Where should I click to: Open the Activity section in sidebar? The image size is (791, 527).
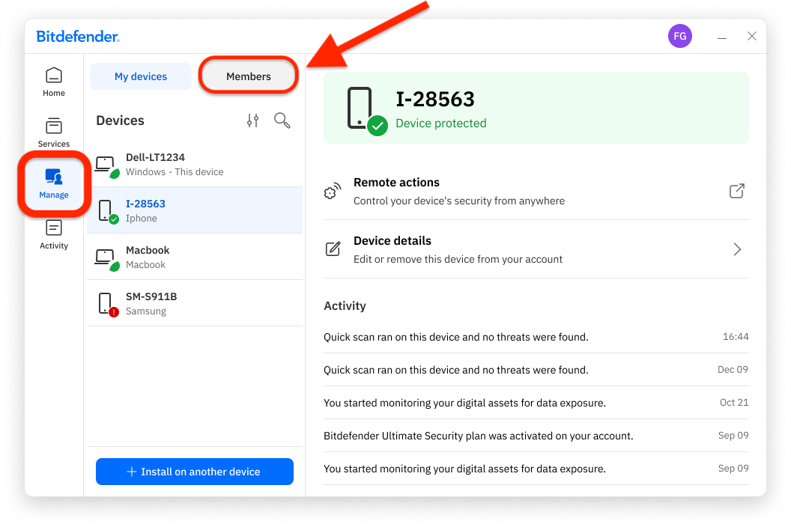click(x=53, y=234)
